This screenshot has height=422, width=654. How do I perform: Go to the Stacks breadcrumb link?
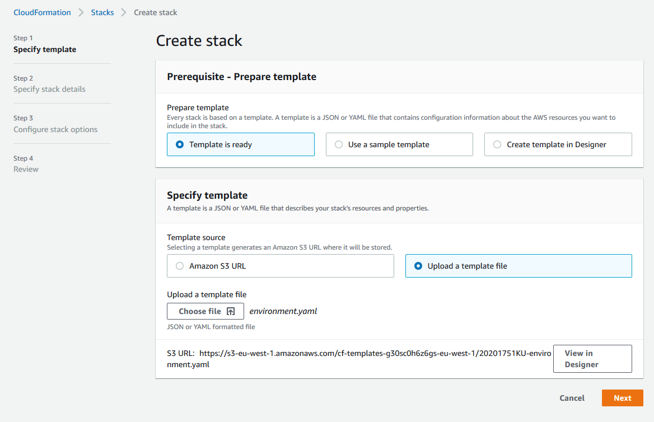[102, 12]
